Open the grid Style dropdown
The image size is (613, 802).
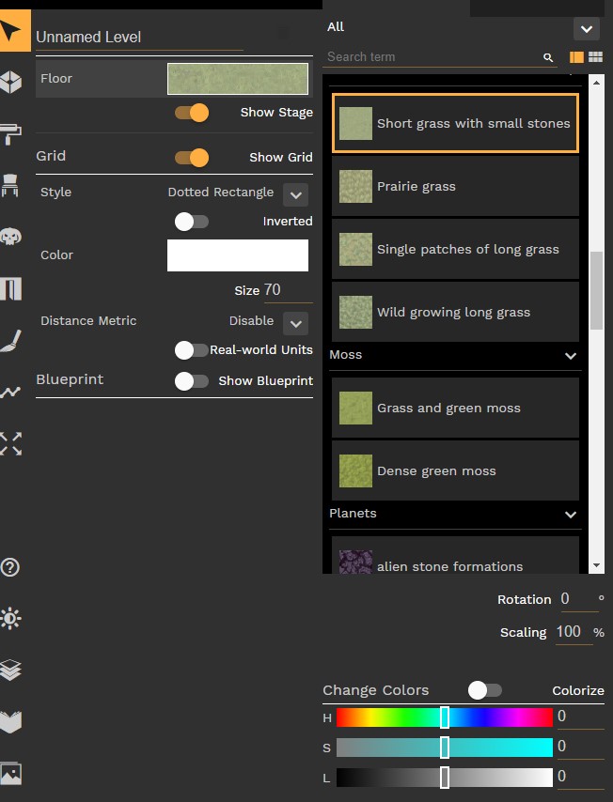pyautogui.click(x=295, y=194)
